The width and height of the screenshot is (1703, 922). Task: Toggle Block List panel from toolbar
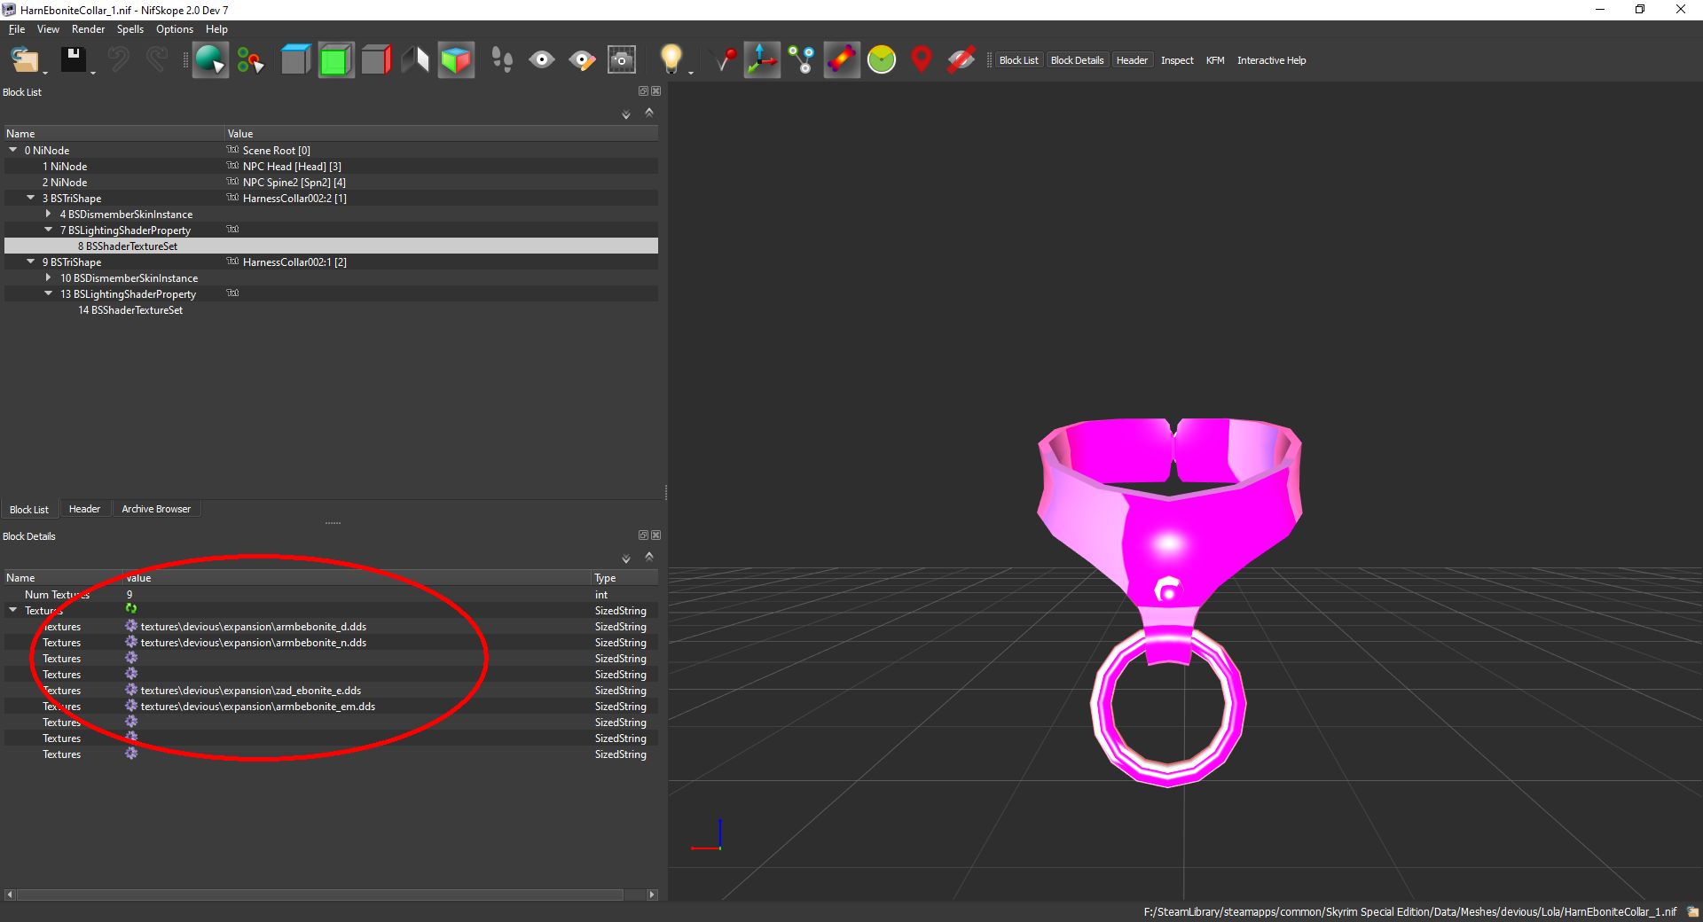pos(1018,60)
